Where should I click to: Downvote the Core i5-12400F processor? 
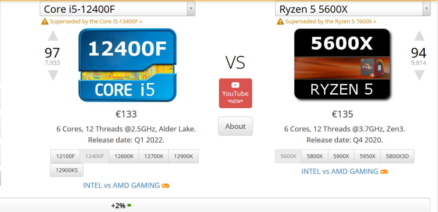(53, 75)
